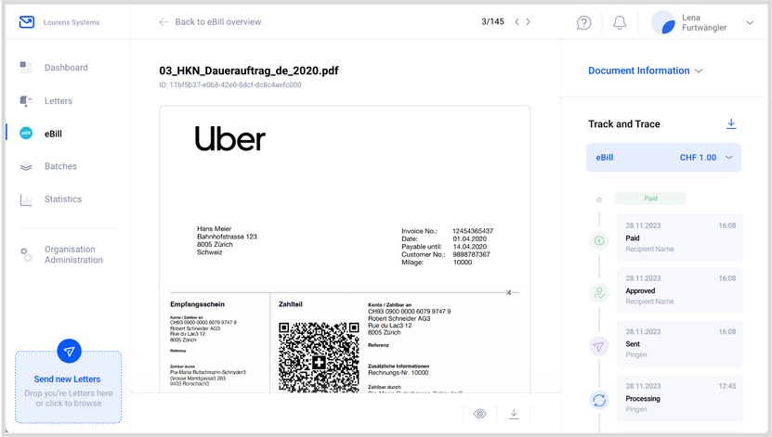Click the Hans Meier address line

coord(215,228)
